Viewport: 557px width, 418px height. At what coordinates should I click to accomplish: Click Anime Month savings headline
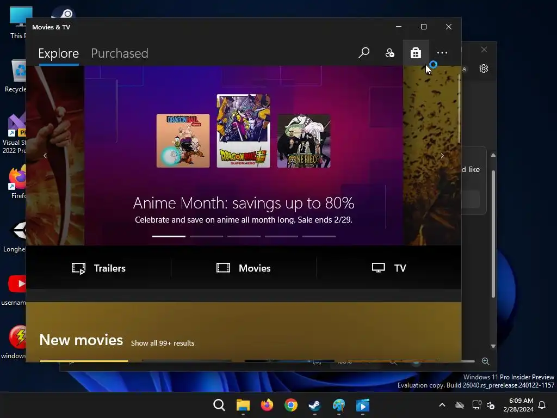pyautogui.click(x=244, y=203)
